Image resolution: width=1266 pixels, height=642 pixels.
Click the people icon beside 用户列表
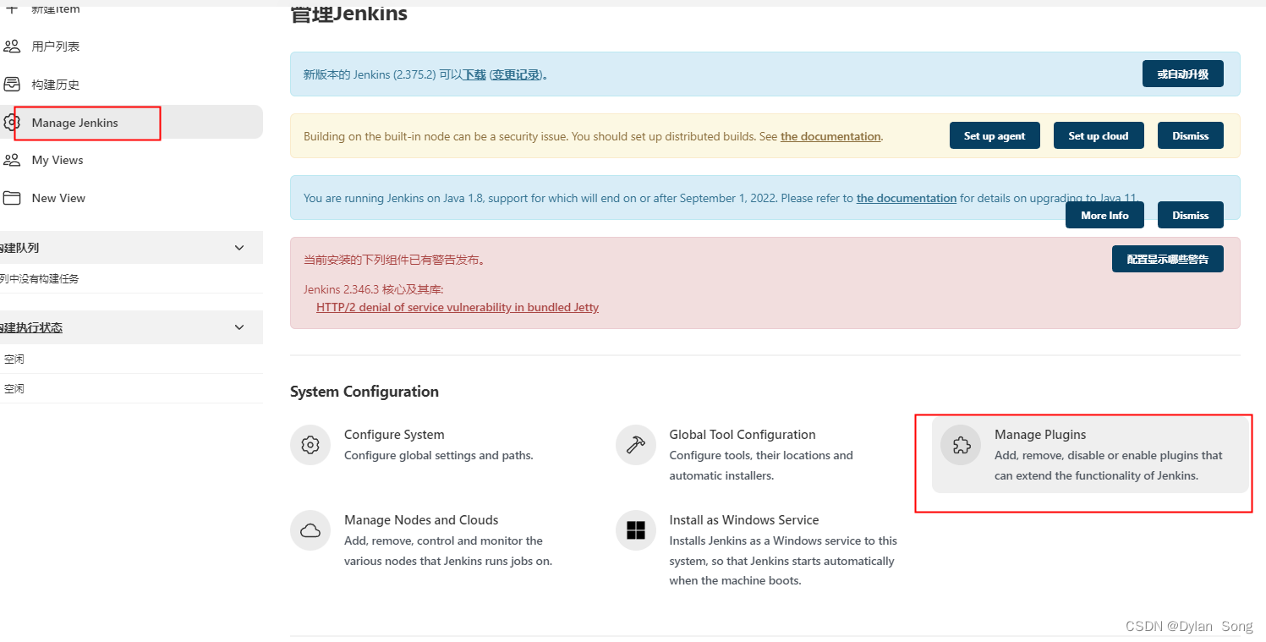(12, 47)
